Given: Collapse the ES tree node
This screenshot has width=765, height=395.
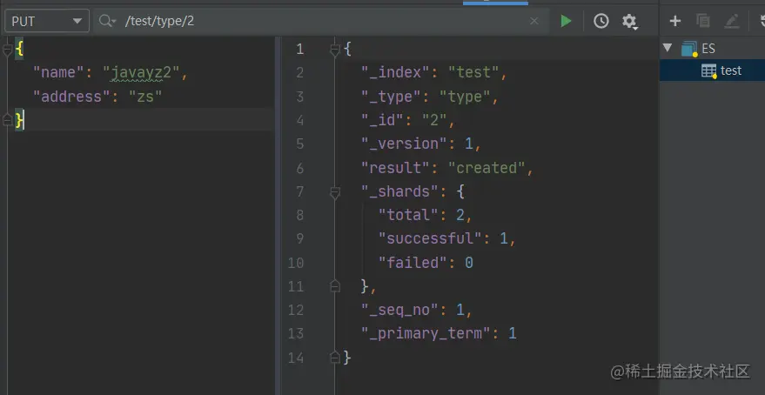Looking at the screenshot, I should point(668,48).
